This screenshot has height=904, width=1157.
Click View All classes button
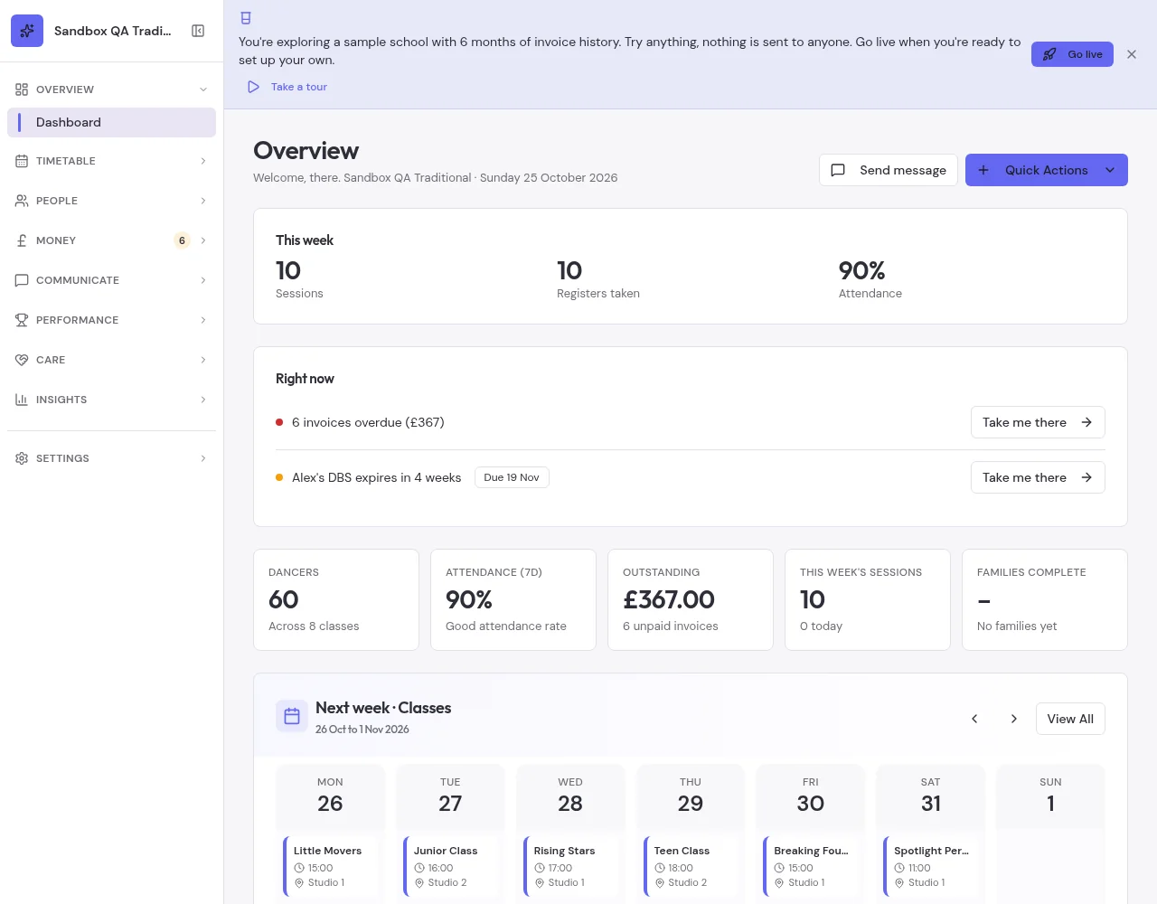pyautogui.click(x=1070, y=719)
